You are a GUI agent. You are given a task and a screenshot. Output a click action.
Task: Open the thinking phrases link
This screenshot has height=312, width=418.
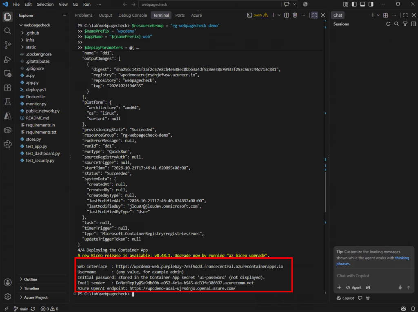click(x=373, y=261)
